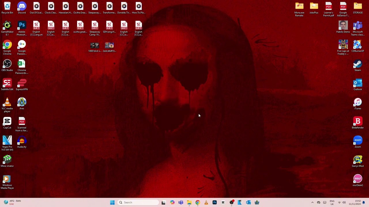Select the CDBurnerXP desktop shortcut
This screenshot has height=207, width=369.
(357, 46)
